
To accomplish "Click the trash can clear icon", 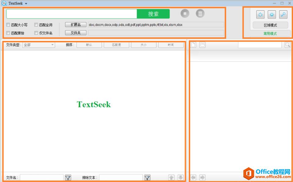I will click(200, 13).
